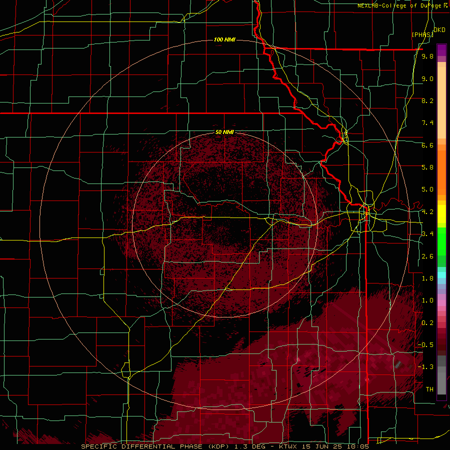Click the 1.8 value on the color scale
450x450 pixels.
[x=427, y=278]
